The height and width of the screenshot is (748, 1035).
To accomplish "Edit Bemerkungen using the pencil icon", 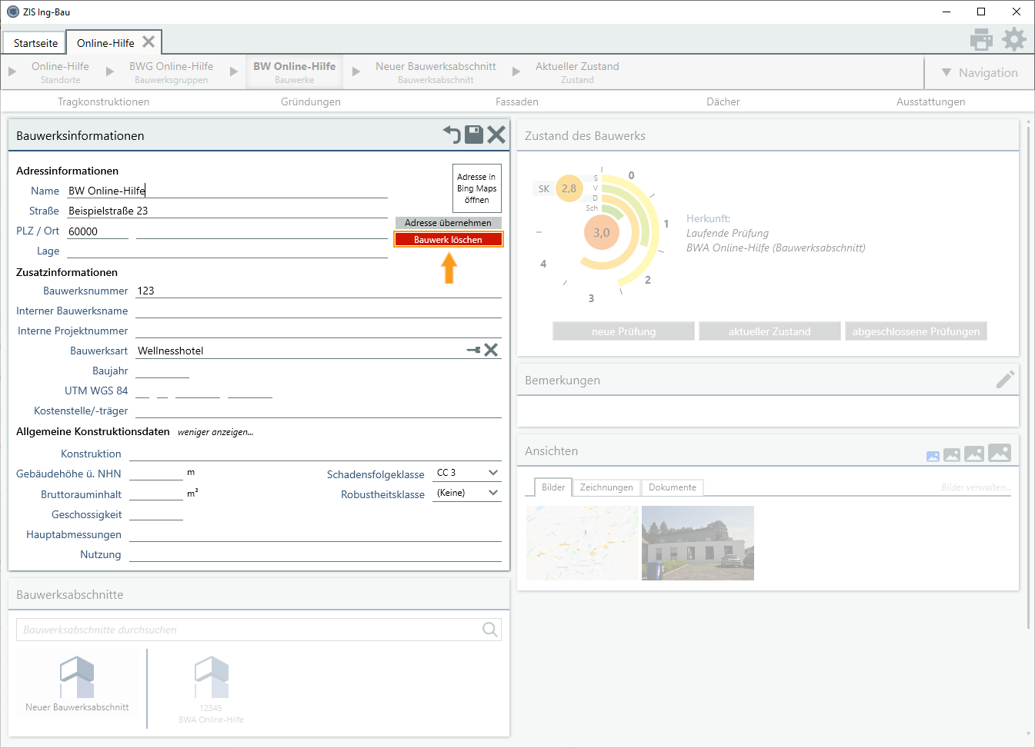I will point(1004,380).
